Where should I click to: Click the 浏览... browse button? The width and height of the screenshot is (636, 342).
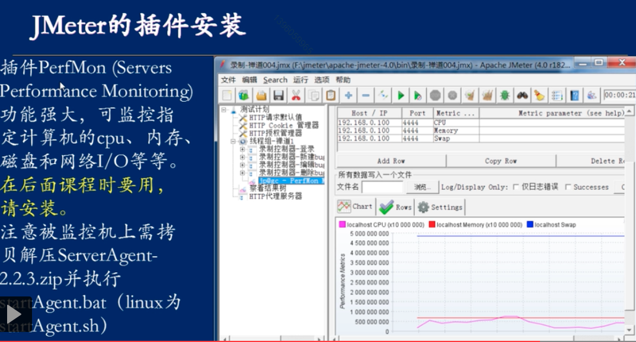[x=422, y=187]
